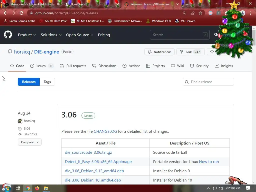Click the share page icon in address bar
The height and width of the screenshot is (192, 256).
click(x=192, y=13)
